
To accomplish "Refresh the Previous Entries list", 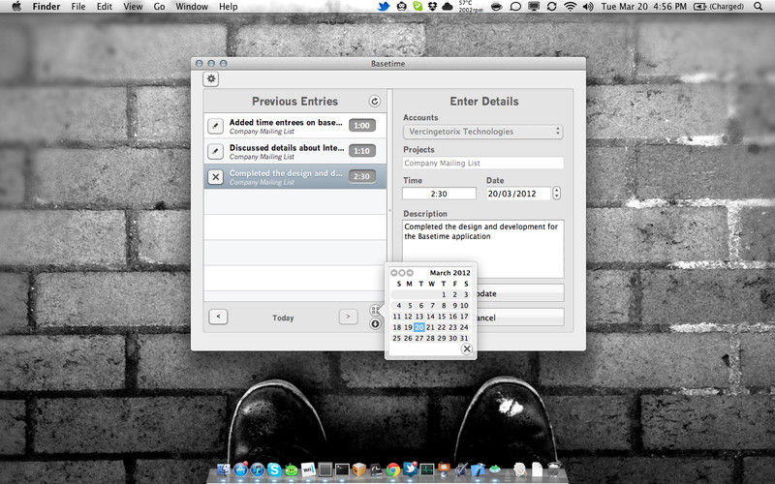I will [375, 102].
